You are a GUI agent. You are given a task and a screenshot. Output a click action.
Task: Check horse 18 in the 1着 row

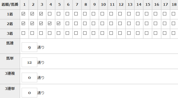tap(173, 14)
